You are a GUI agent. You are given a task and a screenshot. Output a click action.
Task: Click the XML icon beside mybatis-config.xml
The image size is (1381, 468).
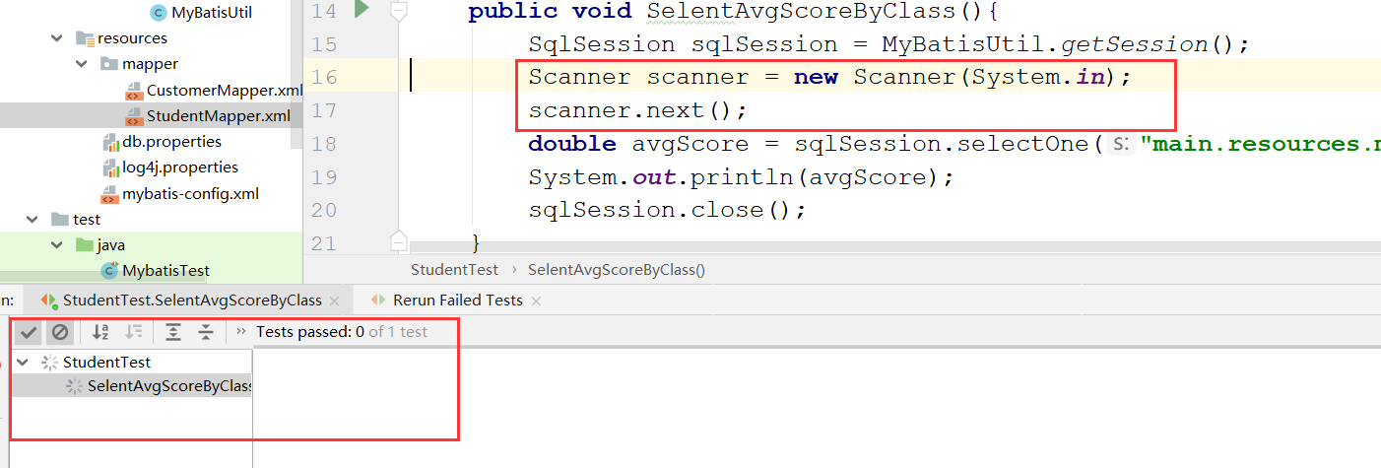[x=110, y=193]
